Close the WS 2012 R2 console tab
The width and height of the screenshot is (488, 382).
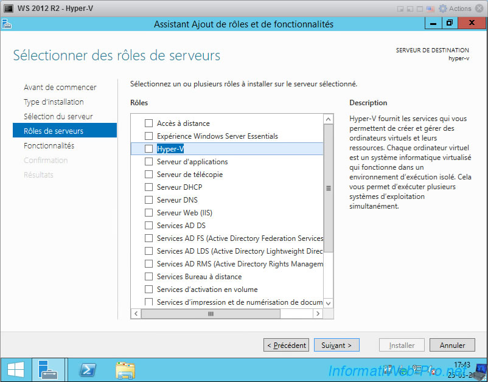[x=479, y=9]
